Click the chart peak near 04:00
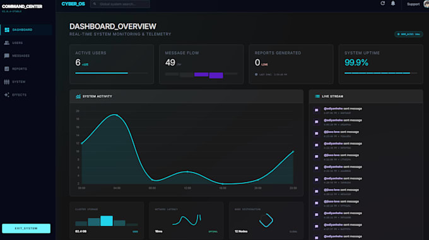The height and width of the screenshot is (240, 429). [x=115, y=115]
